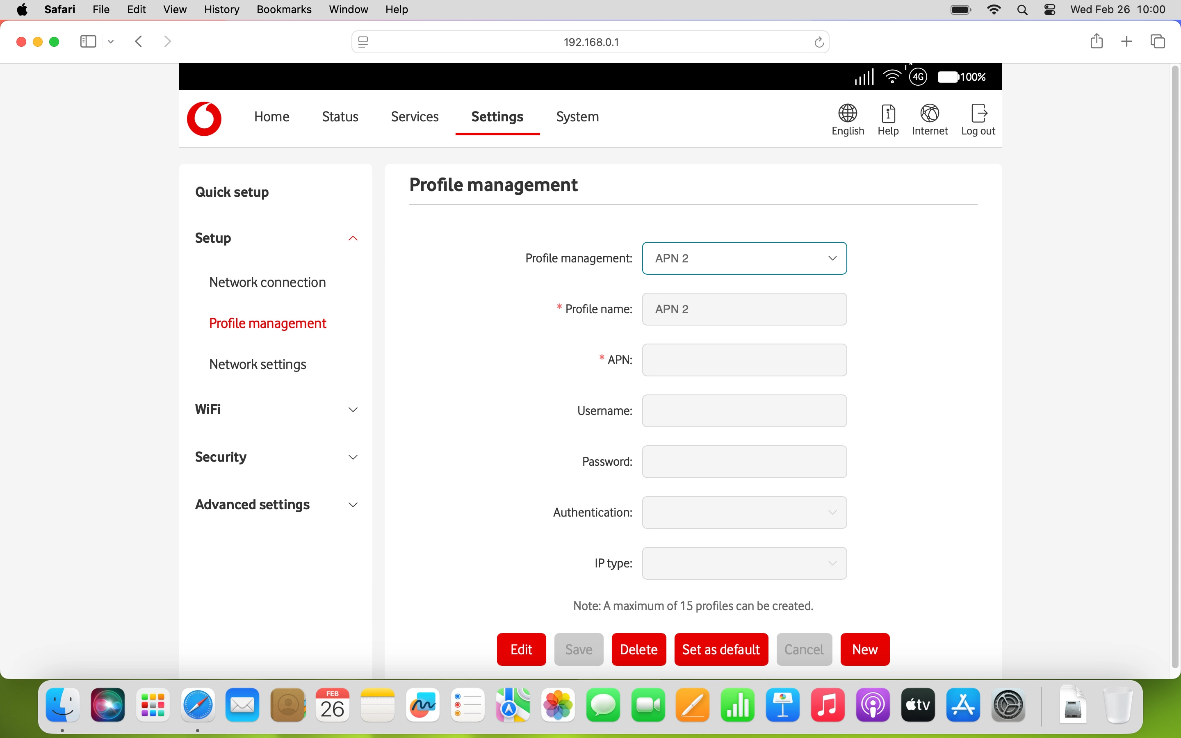1181x738 pixels.
Task: Open a new tab in Safari
Action: (1126, 41)
